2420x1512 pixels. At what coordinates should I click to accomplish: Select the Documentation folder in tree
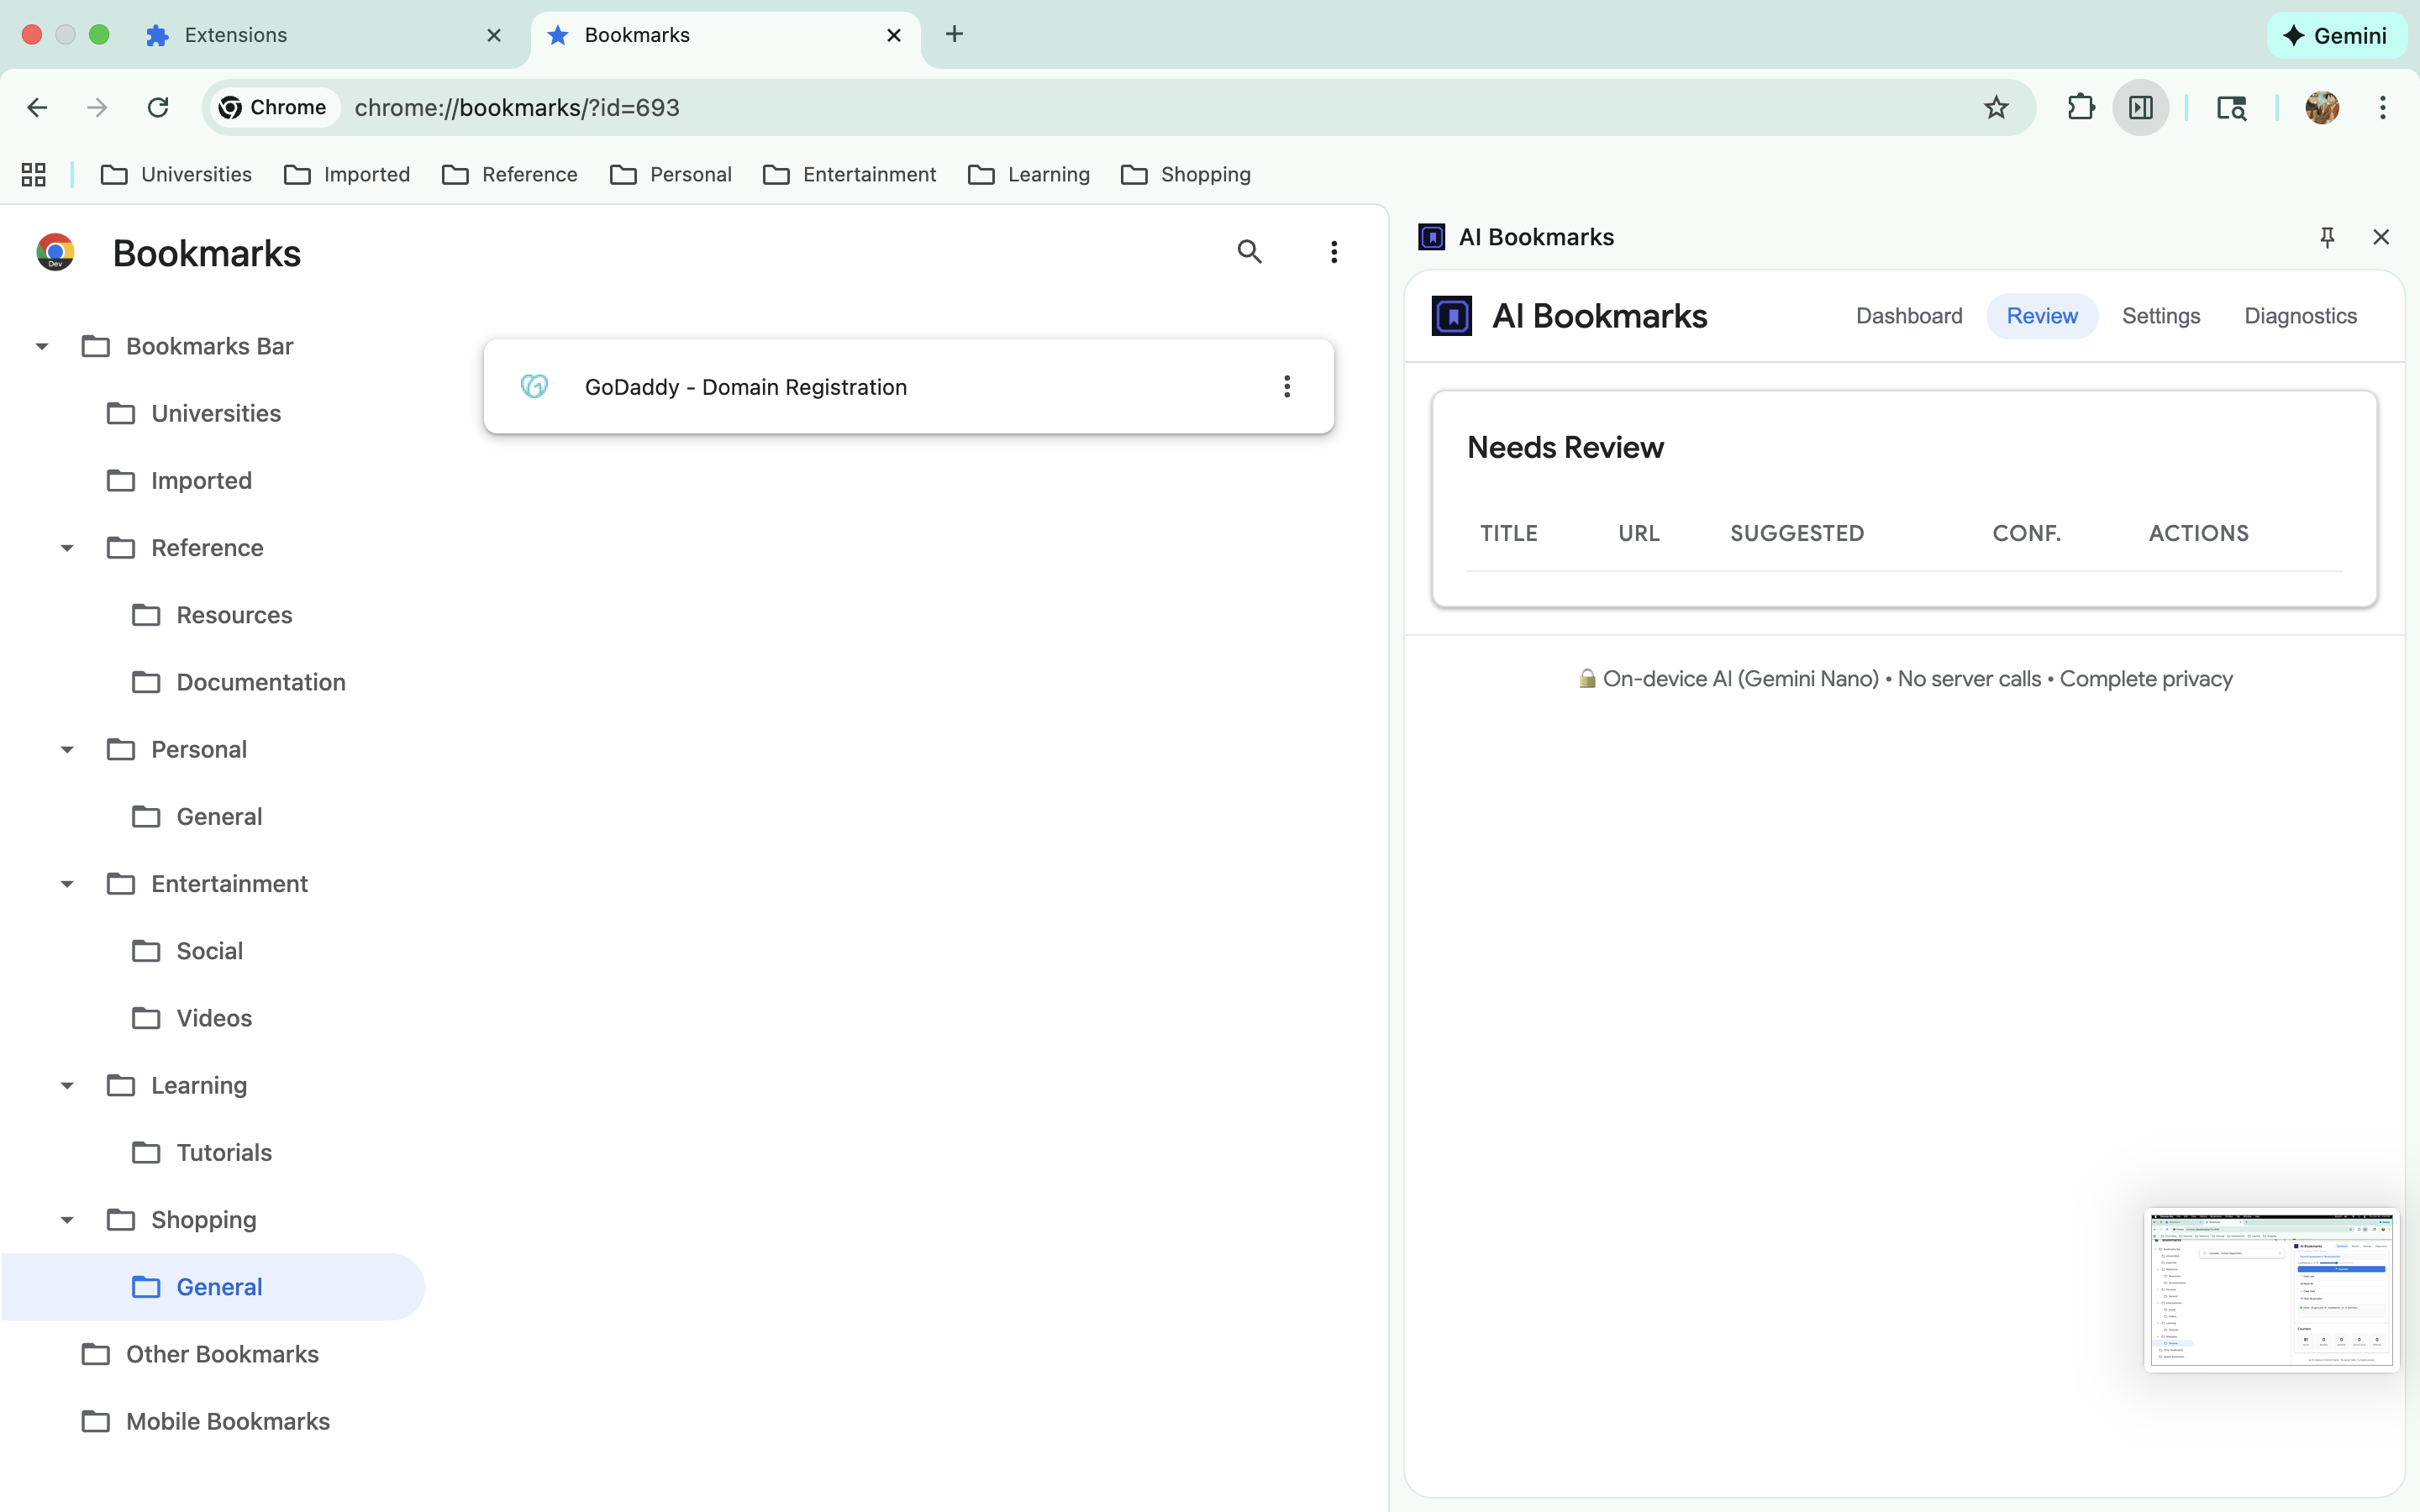(260, 682)
